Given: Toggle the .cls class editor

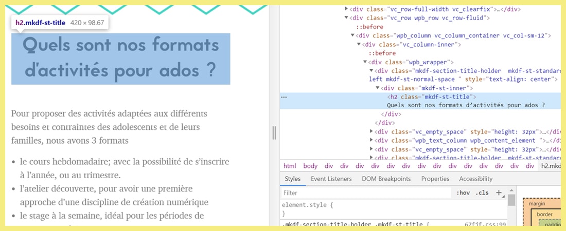Looking at the screenshot, I should pos(482,193).
